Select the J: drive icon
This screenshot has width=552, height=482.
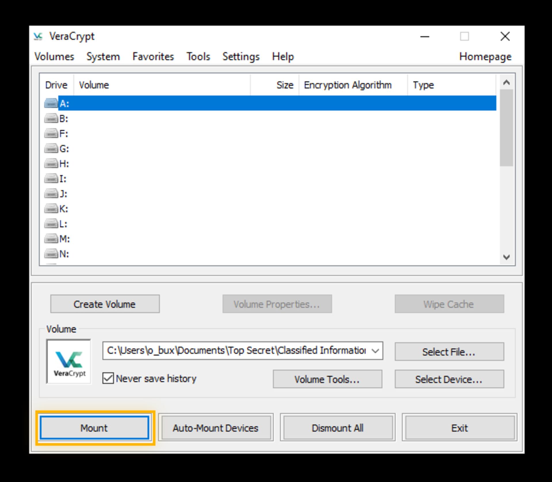(51, 193)
